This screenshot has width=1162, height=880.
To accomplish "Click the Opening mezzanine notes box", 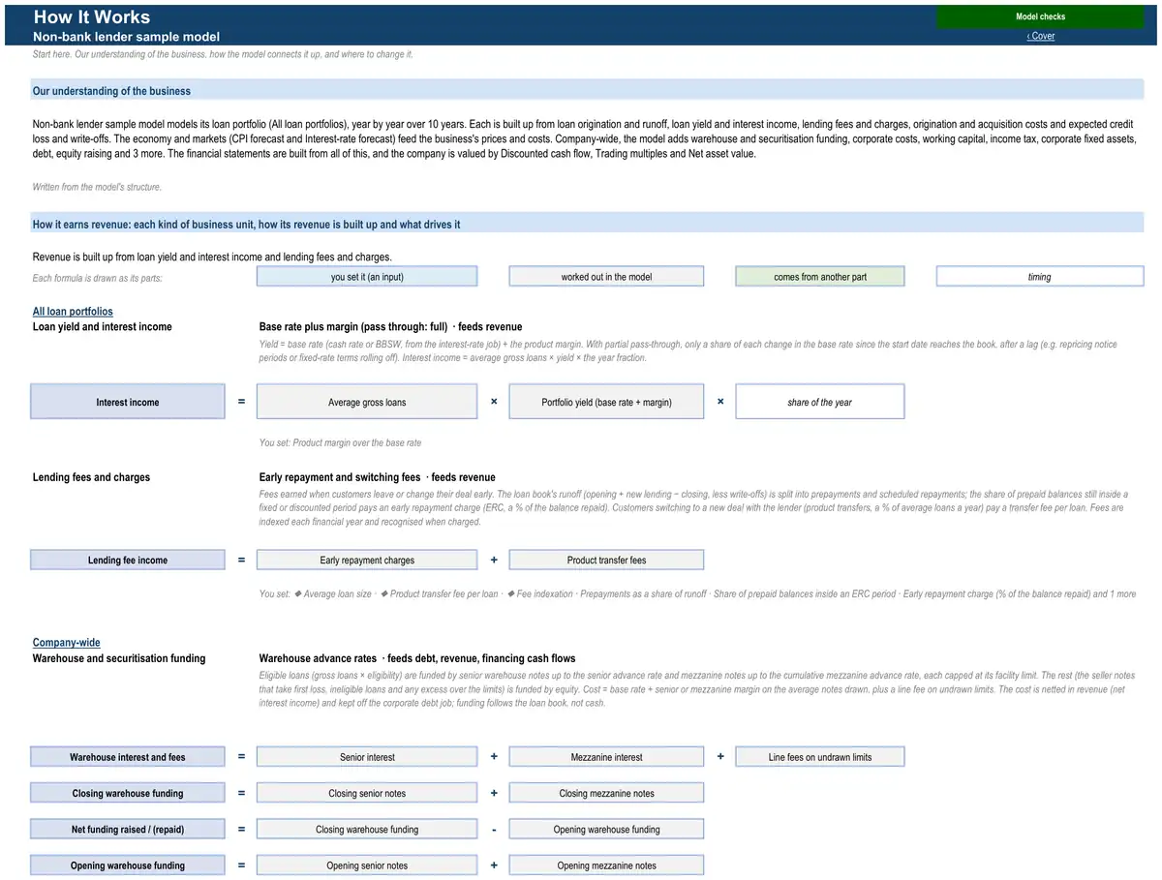I will point(606,865).
